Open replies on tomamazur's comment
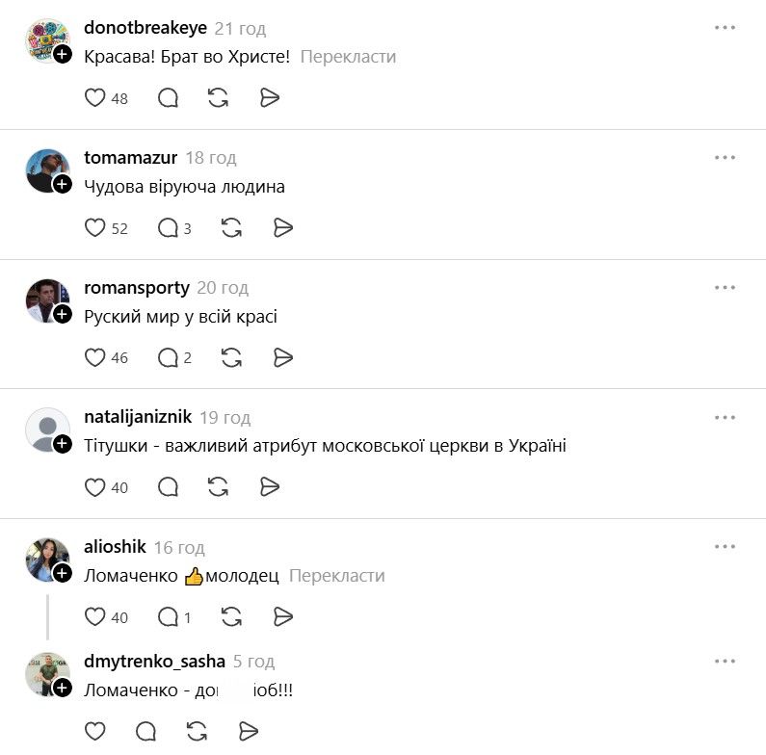 (173, 227)
